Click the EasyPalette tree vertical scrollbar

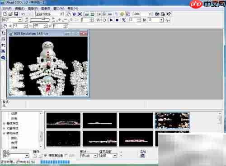tap(41, 130)
